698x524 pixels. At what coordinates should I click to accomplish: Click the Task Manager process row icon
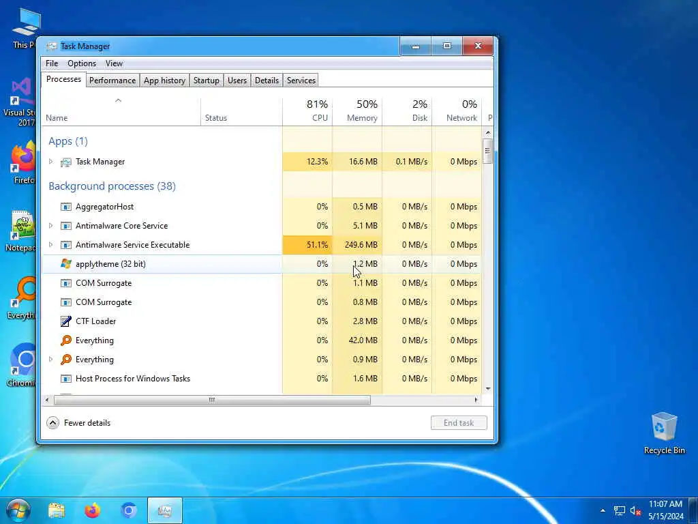click(x=66, y=162)
